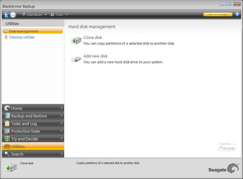Open the Tools menu
Image resolution: width=243 pixels, height=179 pixels.
[x=59, y=15]
